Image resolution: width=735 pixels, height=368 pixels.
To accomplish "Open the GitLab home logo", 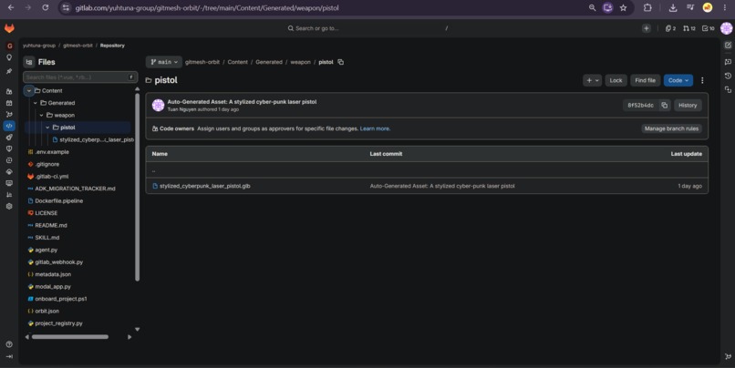I will click(9, 28).
